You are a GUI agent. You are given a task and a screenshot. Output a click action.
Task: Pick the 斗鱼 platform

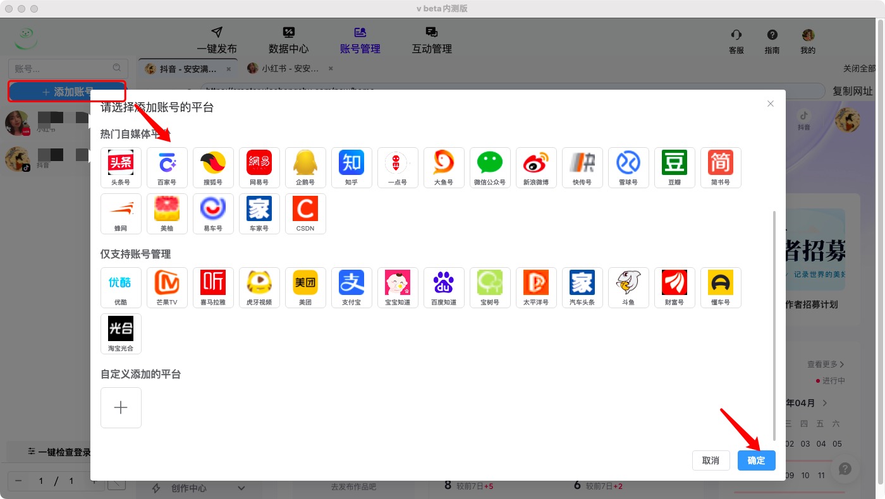(x=628, y=287)
